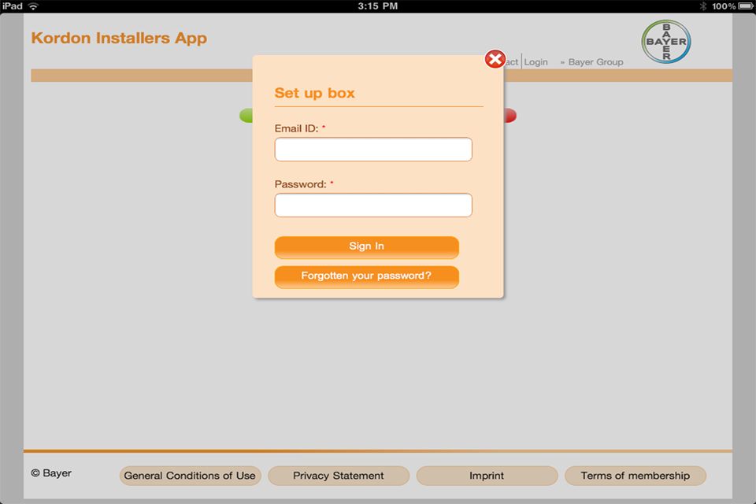Open General Conditions of Use
The height and width of the screenshot is (504, 756).
(190, 476)
